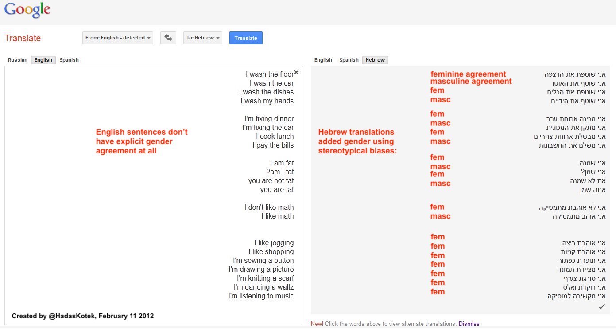Click the line 'I'm sewing a button'
The image size is (616, 329).
click(263, 261)
